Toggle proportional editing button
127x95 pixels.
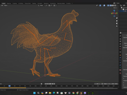click(54, 6)
